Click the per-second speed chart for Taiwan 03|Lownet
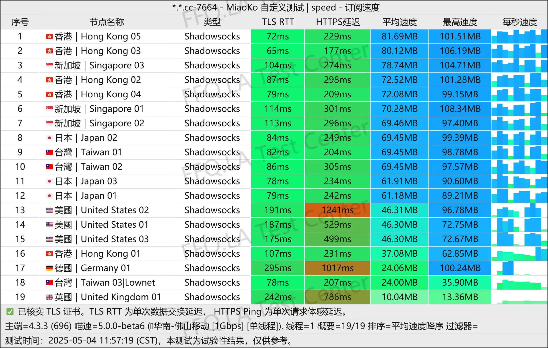This screenshot has width=548, height=348. (520, 283)
